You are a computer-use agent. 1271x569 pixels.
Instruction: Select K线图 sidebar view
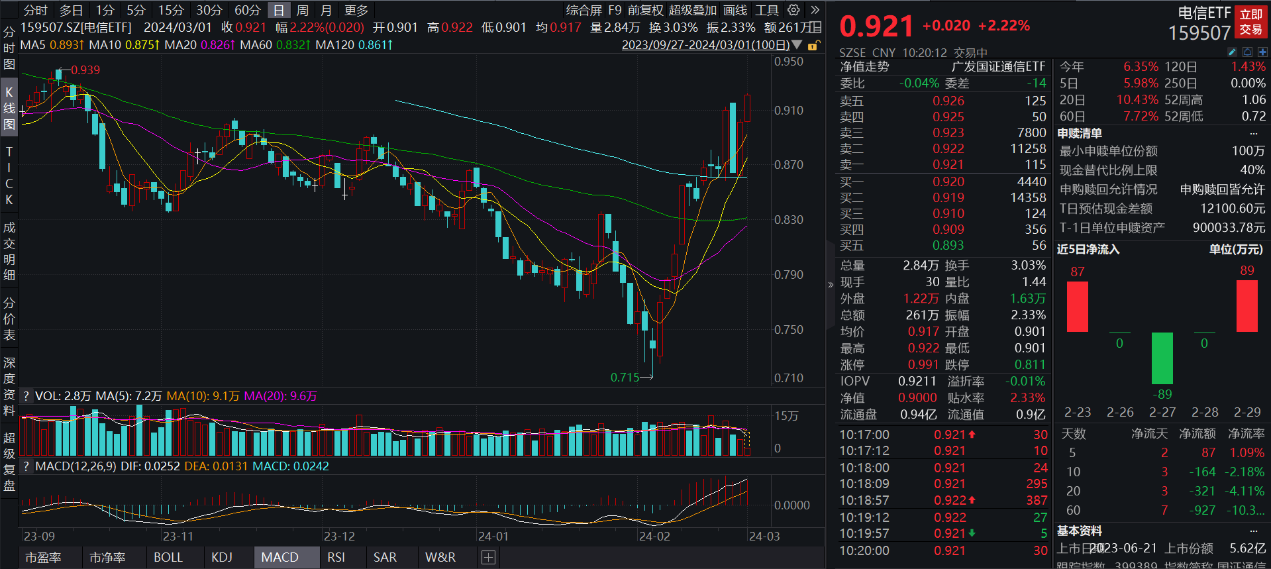pos(9,108)
